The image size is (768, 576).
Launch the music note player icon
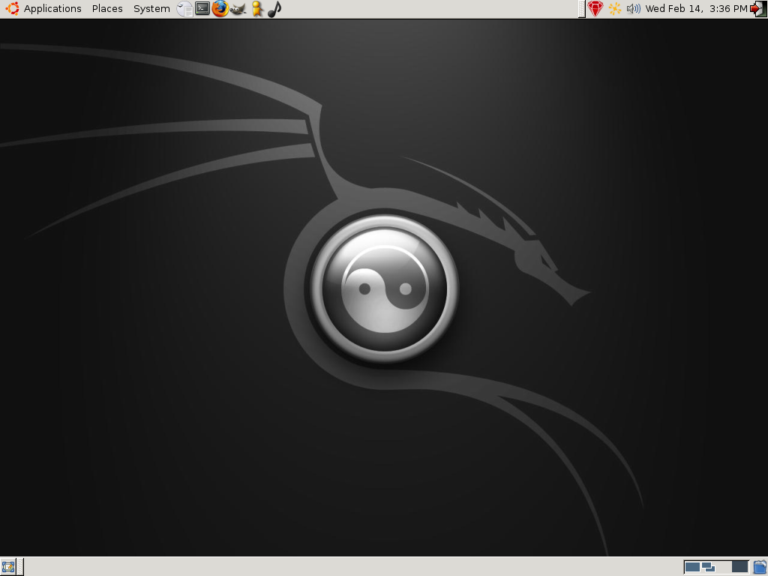pos(274,8)
